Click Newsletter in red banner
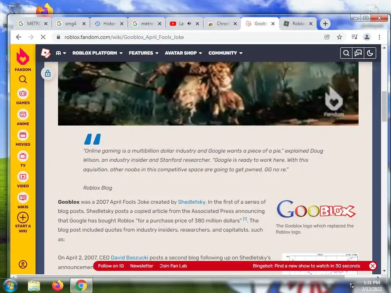 click(x=142, y=266)
